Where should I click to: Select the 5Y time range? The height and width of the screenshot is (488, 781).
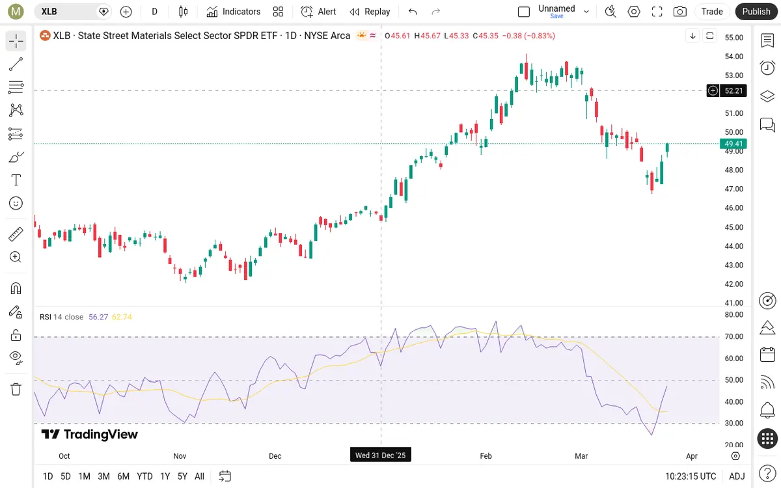coord(182,476)
